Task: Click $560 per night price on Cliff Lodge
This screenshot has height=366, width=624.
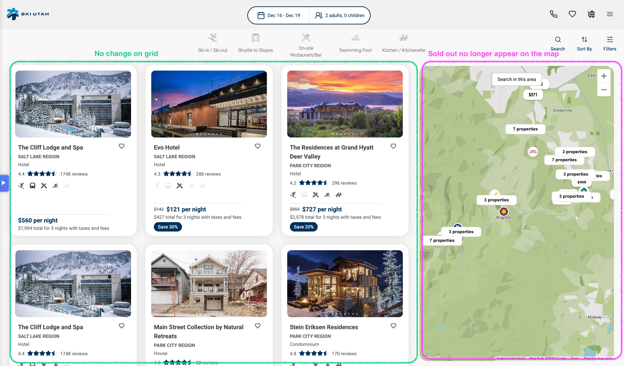Action: (38, 220)
